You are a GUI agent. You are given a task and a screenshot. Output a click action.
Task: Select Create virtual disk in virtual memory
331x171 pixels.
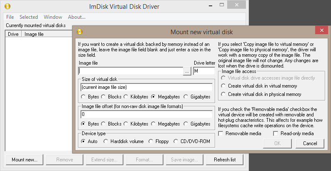(x=223, y=86)
